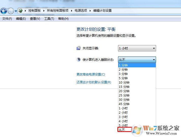Select 1 小时 in sleep list
This screenshot has width=181, height=137.
point(137,108)
